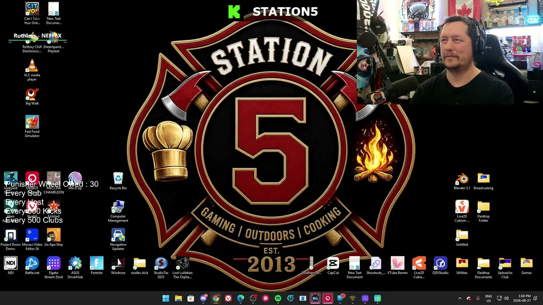Viewport: 543px width, 305px height.
Task: Open the Utilities folder
Action: point(462,266)
